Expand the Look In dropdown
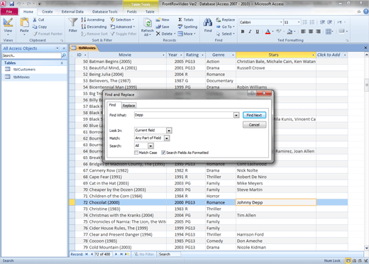 (169, 131)
